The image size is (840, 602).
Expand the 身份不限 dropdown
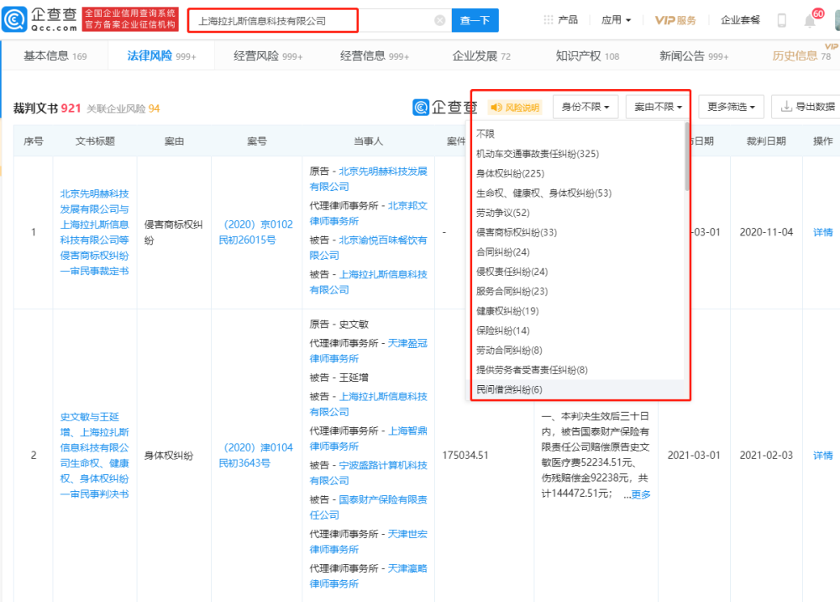click(585, 107)
